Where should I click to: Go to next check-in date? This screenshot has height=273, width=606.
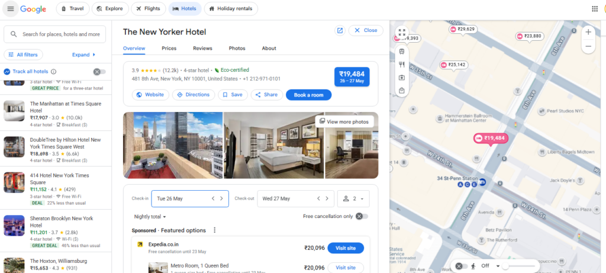point(221,198)
